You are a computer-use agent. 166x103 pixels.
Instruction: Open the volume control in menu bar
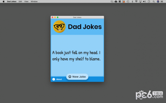(144, 1)
